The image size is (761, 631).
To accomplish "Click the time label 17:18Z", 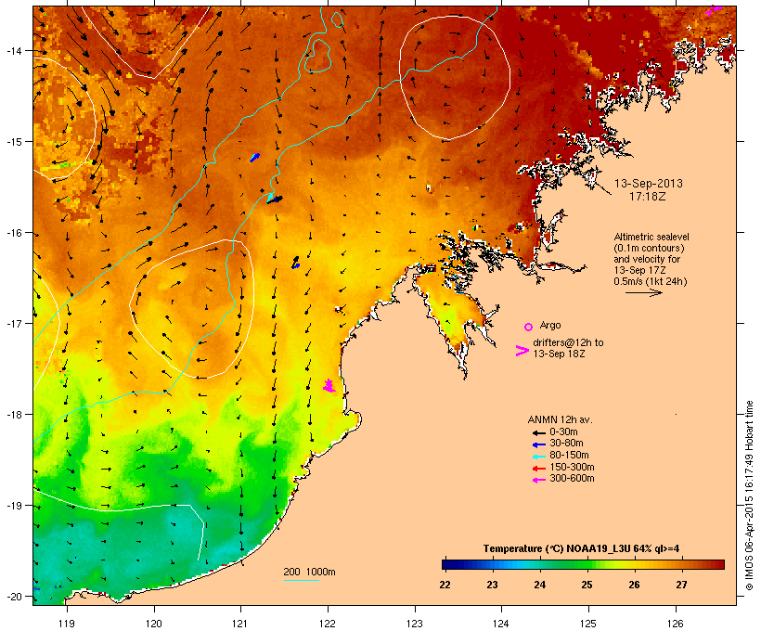I will pyautogui.click(x=648, y=197).
